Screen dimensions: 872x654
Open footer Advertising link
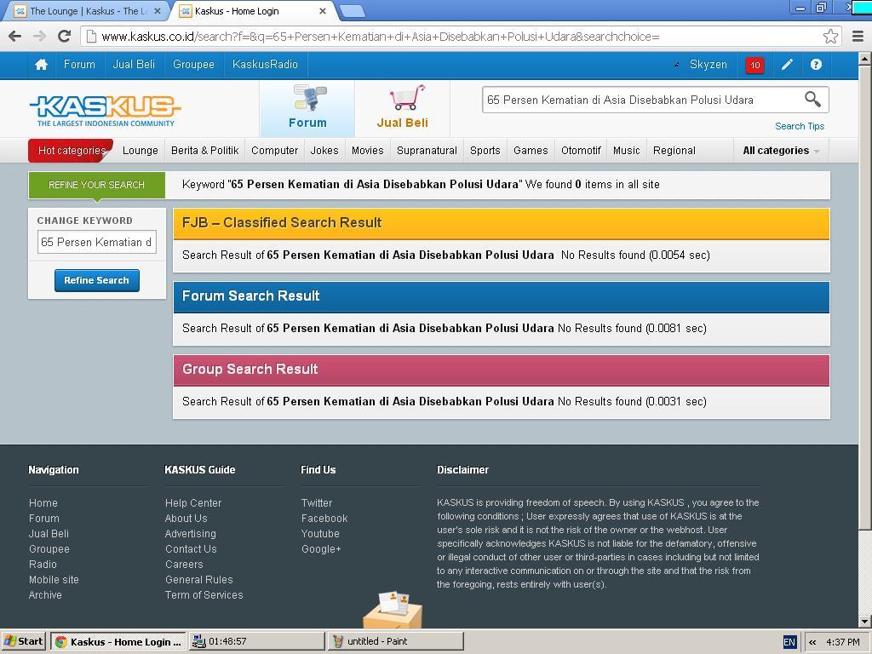pos(190,533)
